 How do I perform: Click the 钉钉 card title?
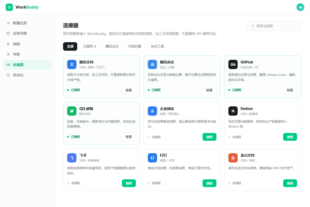(x=163, y=155)
